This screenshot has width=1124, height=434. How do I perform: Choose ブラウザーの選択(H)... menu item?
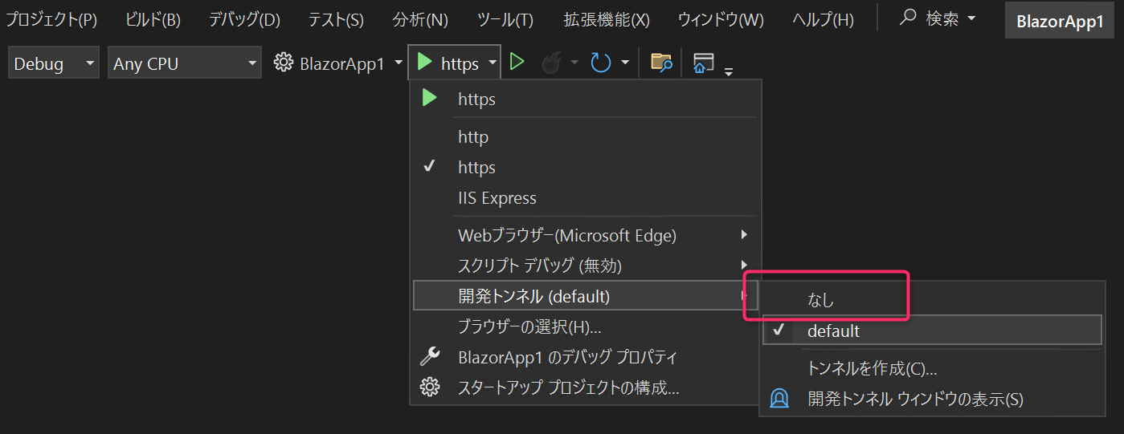coord(585,327)
